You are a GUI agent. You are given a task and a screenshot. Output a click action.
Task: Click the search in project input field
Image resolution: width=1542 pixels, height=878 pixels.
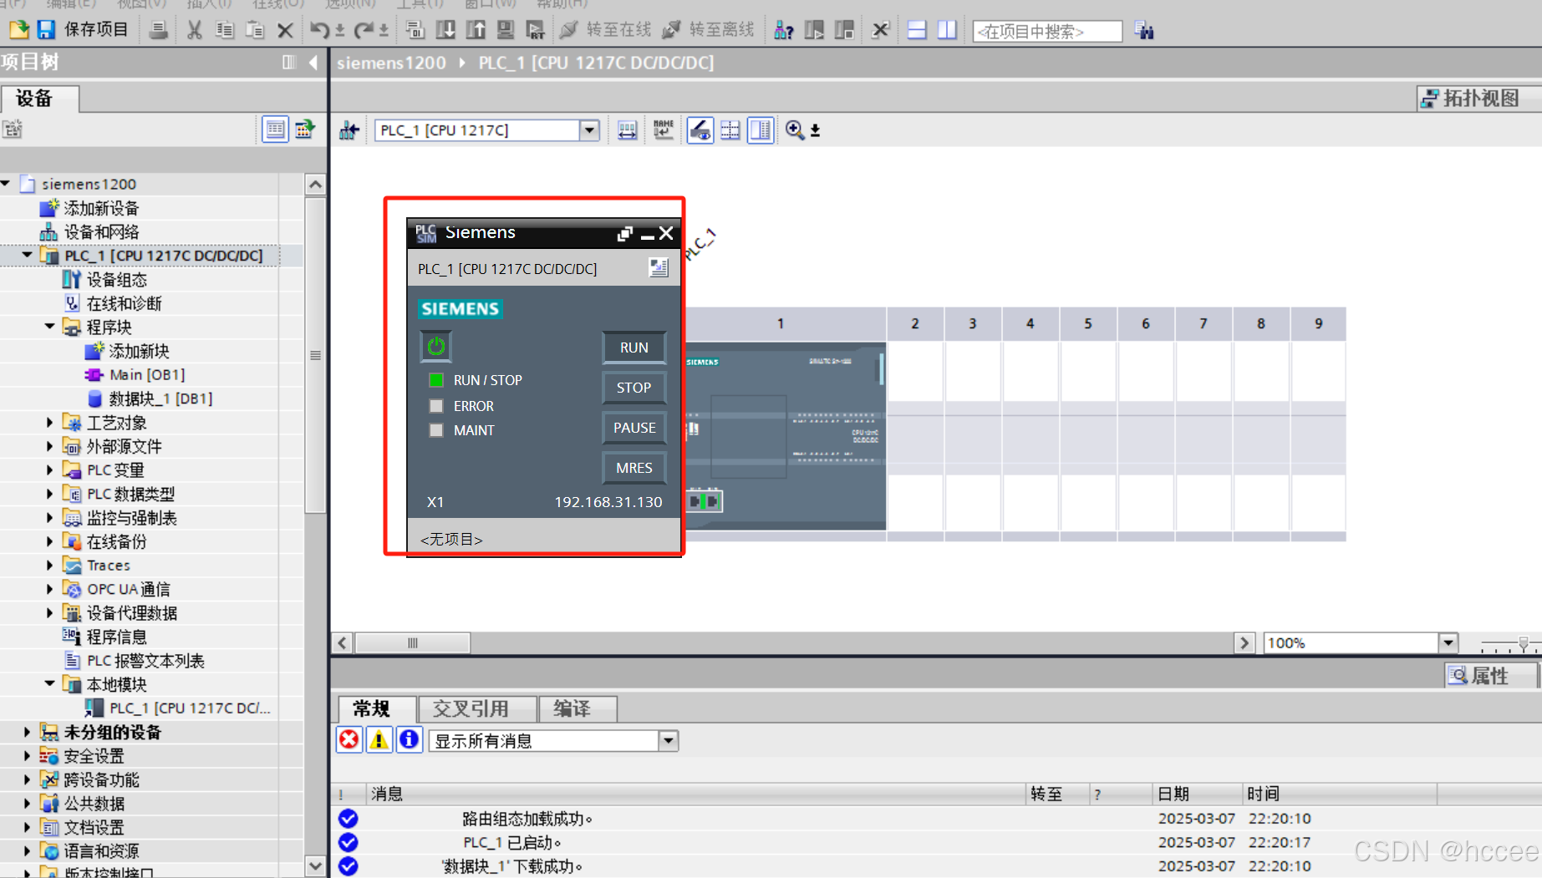[x=1047, y=31]
